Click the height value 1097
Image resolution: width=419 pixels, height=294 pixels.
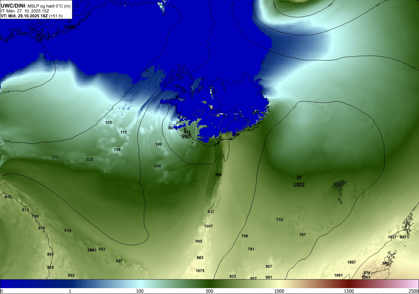click(x=352, y=262)
